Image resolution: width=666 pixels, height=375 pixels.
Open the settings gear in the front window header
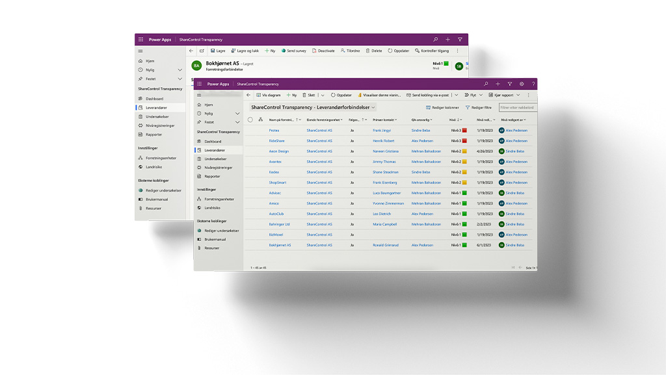point(522,84)
